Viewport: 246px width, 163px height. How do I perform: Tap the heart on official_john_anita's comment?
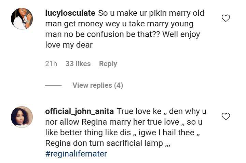226,116
